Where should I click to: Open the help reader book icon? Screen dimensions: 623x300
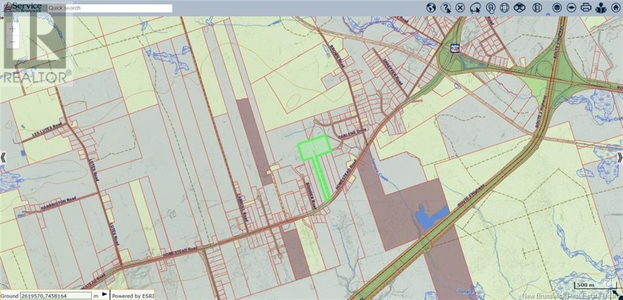tap(600, 8)
